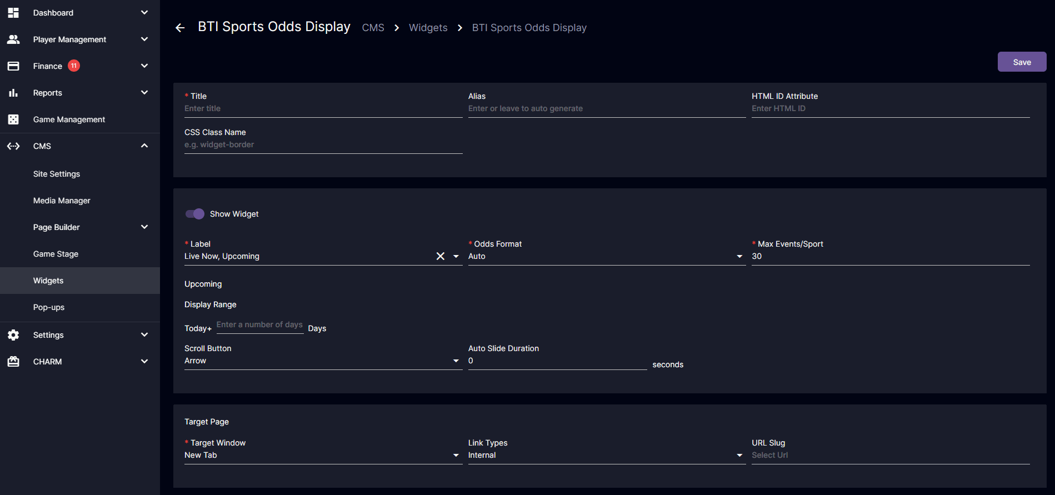Viewport: 1055px width, 495px height.
Task: Expand the Page Builder chevron
Action: pyautogui.click(x=144, y=227)
